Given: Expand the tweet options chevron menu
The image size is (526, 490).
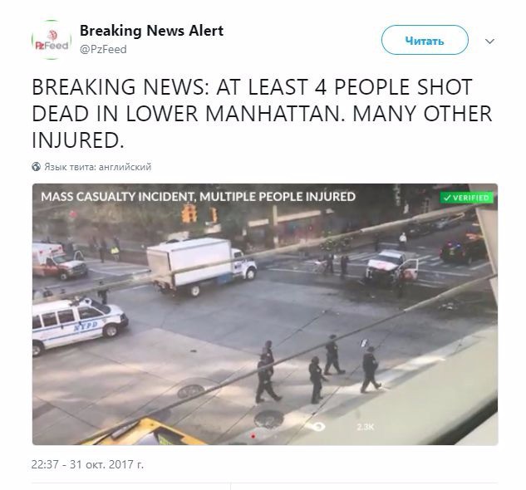Looking at the screenshot, I should coord(489,42).
